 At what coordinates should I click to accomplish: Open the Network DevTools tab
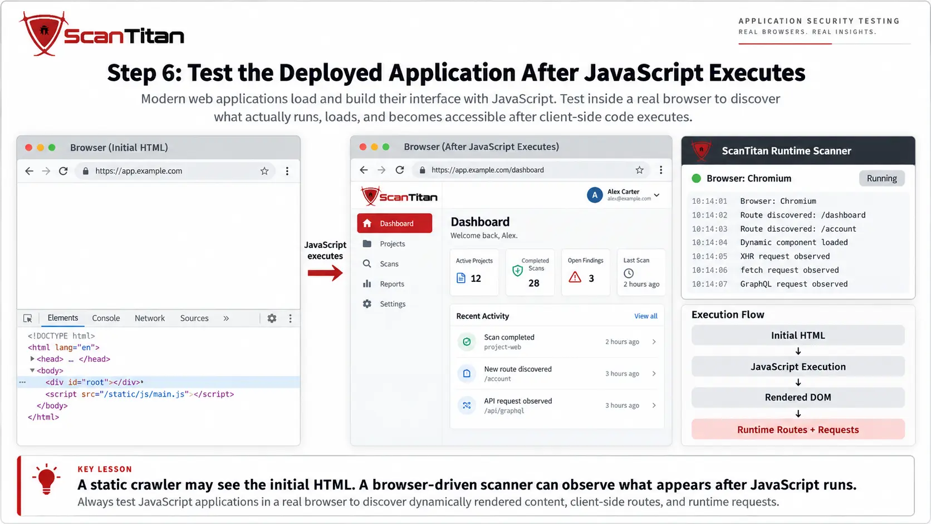tap(150, 318)
